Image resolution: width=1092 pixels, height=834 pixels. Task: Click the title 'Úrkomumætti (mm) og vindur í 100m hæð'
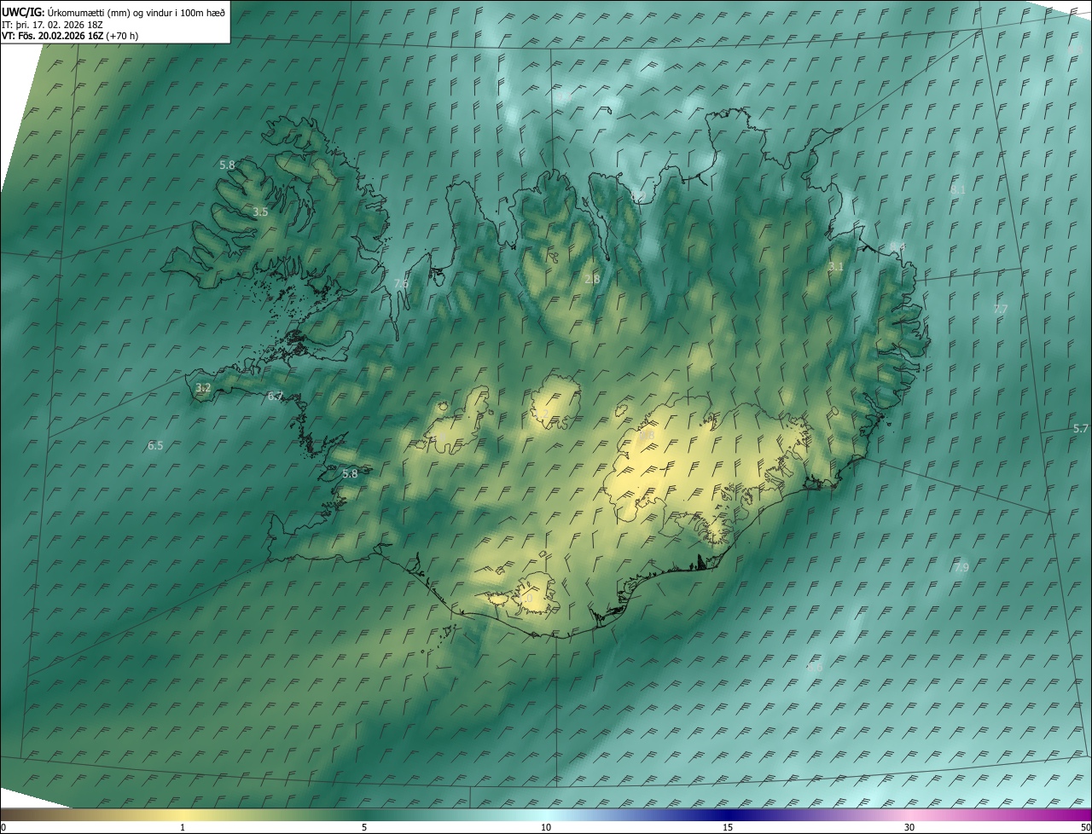click(136, 11)
